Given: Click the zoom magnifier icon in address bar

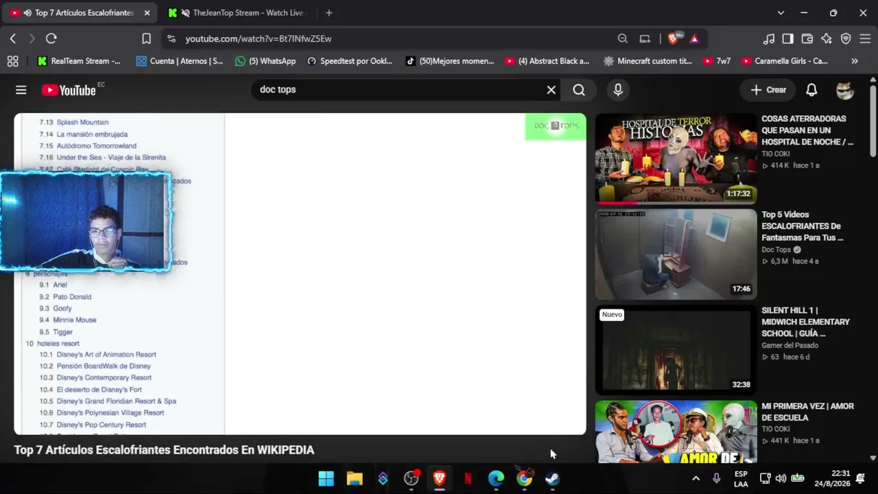Looking at the screenshot, I should [622, 38].
